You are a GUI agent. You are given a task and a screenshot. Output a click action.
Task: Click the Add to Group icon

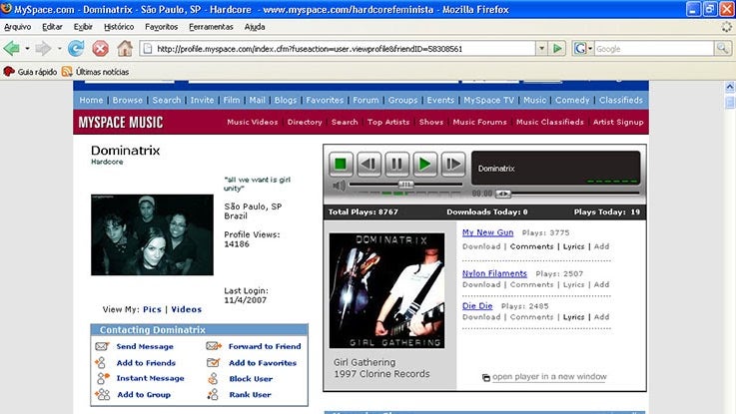pyautogui.click(x=102, y=394)
